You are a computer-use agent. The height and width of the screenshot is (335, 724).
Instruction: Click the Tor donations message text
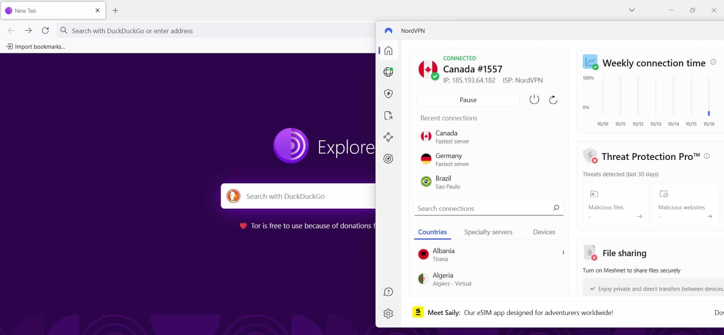coord(313,226)
